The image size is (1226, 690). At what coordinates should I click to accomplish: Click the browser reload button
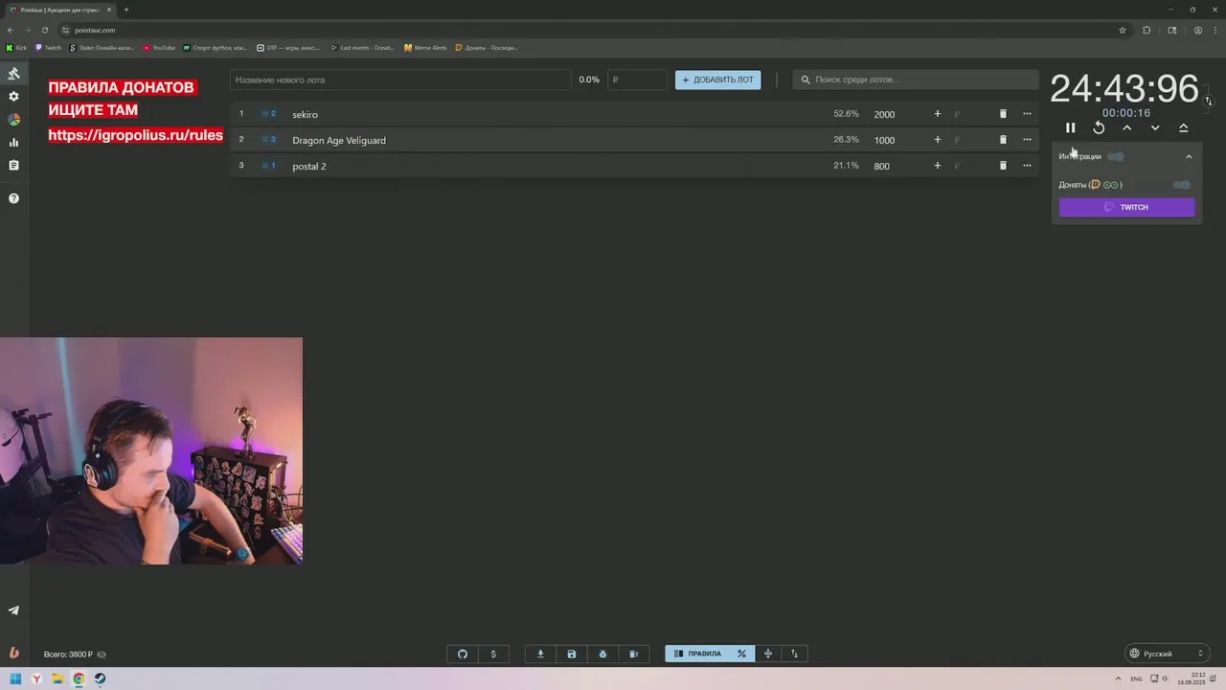point(44,30)
